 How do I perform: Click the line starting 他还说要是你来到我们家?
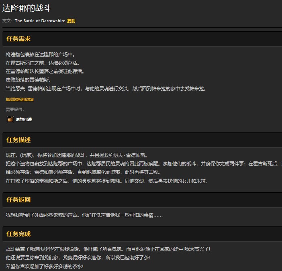click(x=78, y=258)
